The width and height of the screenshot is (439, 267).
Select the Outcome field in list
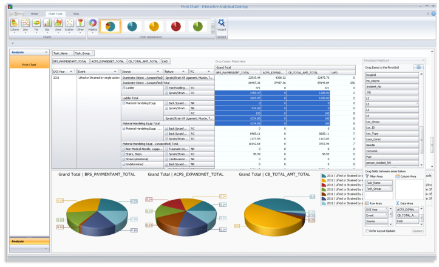[392, 151]
